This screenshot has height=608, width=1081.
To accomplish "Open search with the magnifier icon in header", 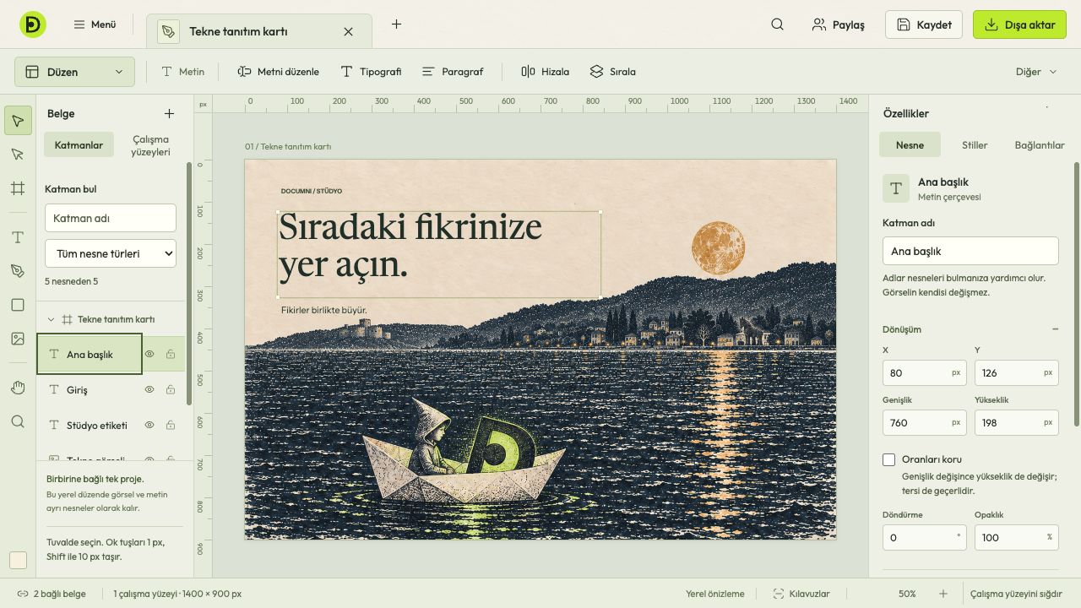I will [x=778, y=24].
